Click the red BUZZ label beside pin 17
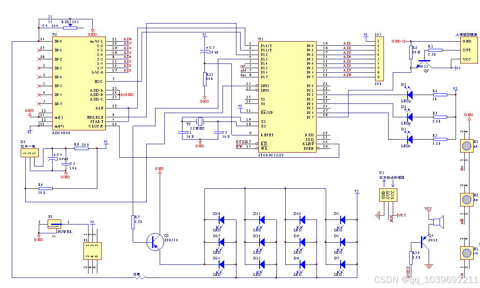Image resolution: width=480 pixels, height=288 pixels. pos(241,142)
